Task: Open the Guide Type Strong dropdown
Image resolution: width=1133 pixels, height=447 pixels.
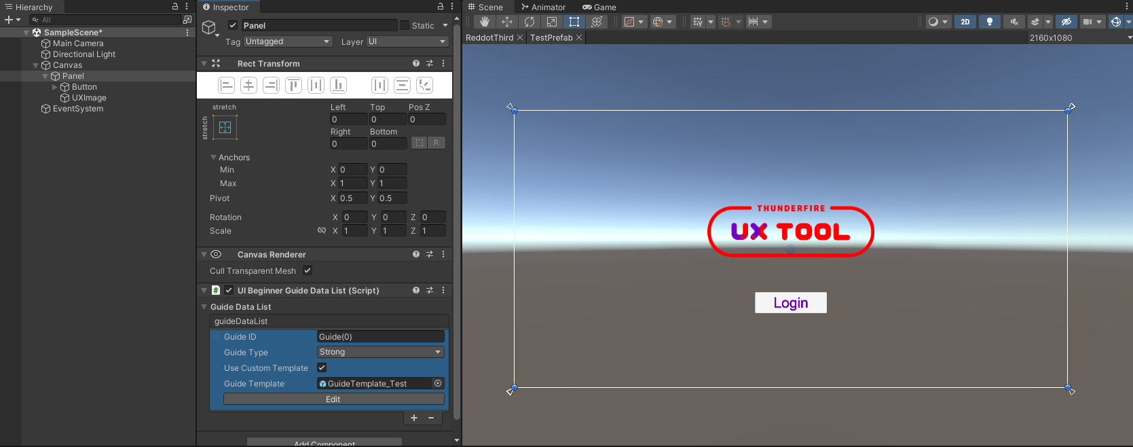Action: tap(381, 352)
